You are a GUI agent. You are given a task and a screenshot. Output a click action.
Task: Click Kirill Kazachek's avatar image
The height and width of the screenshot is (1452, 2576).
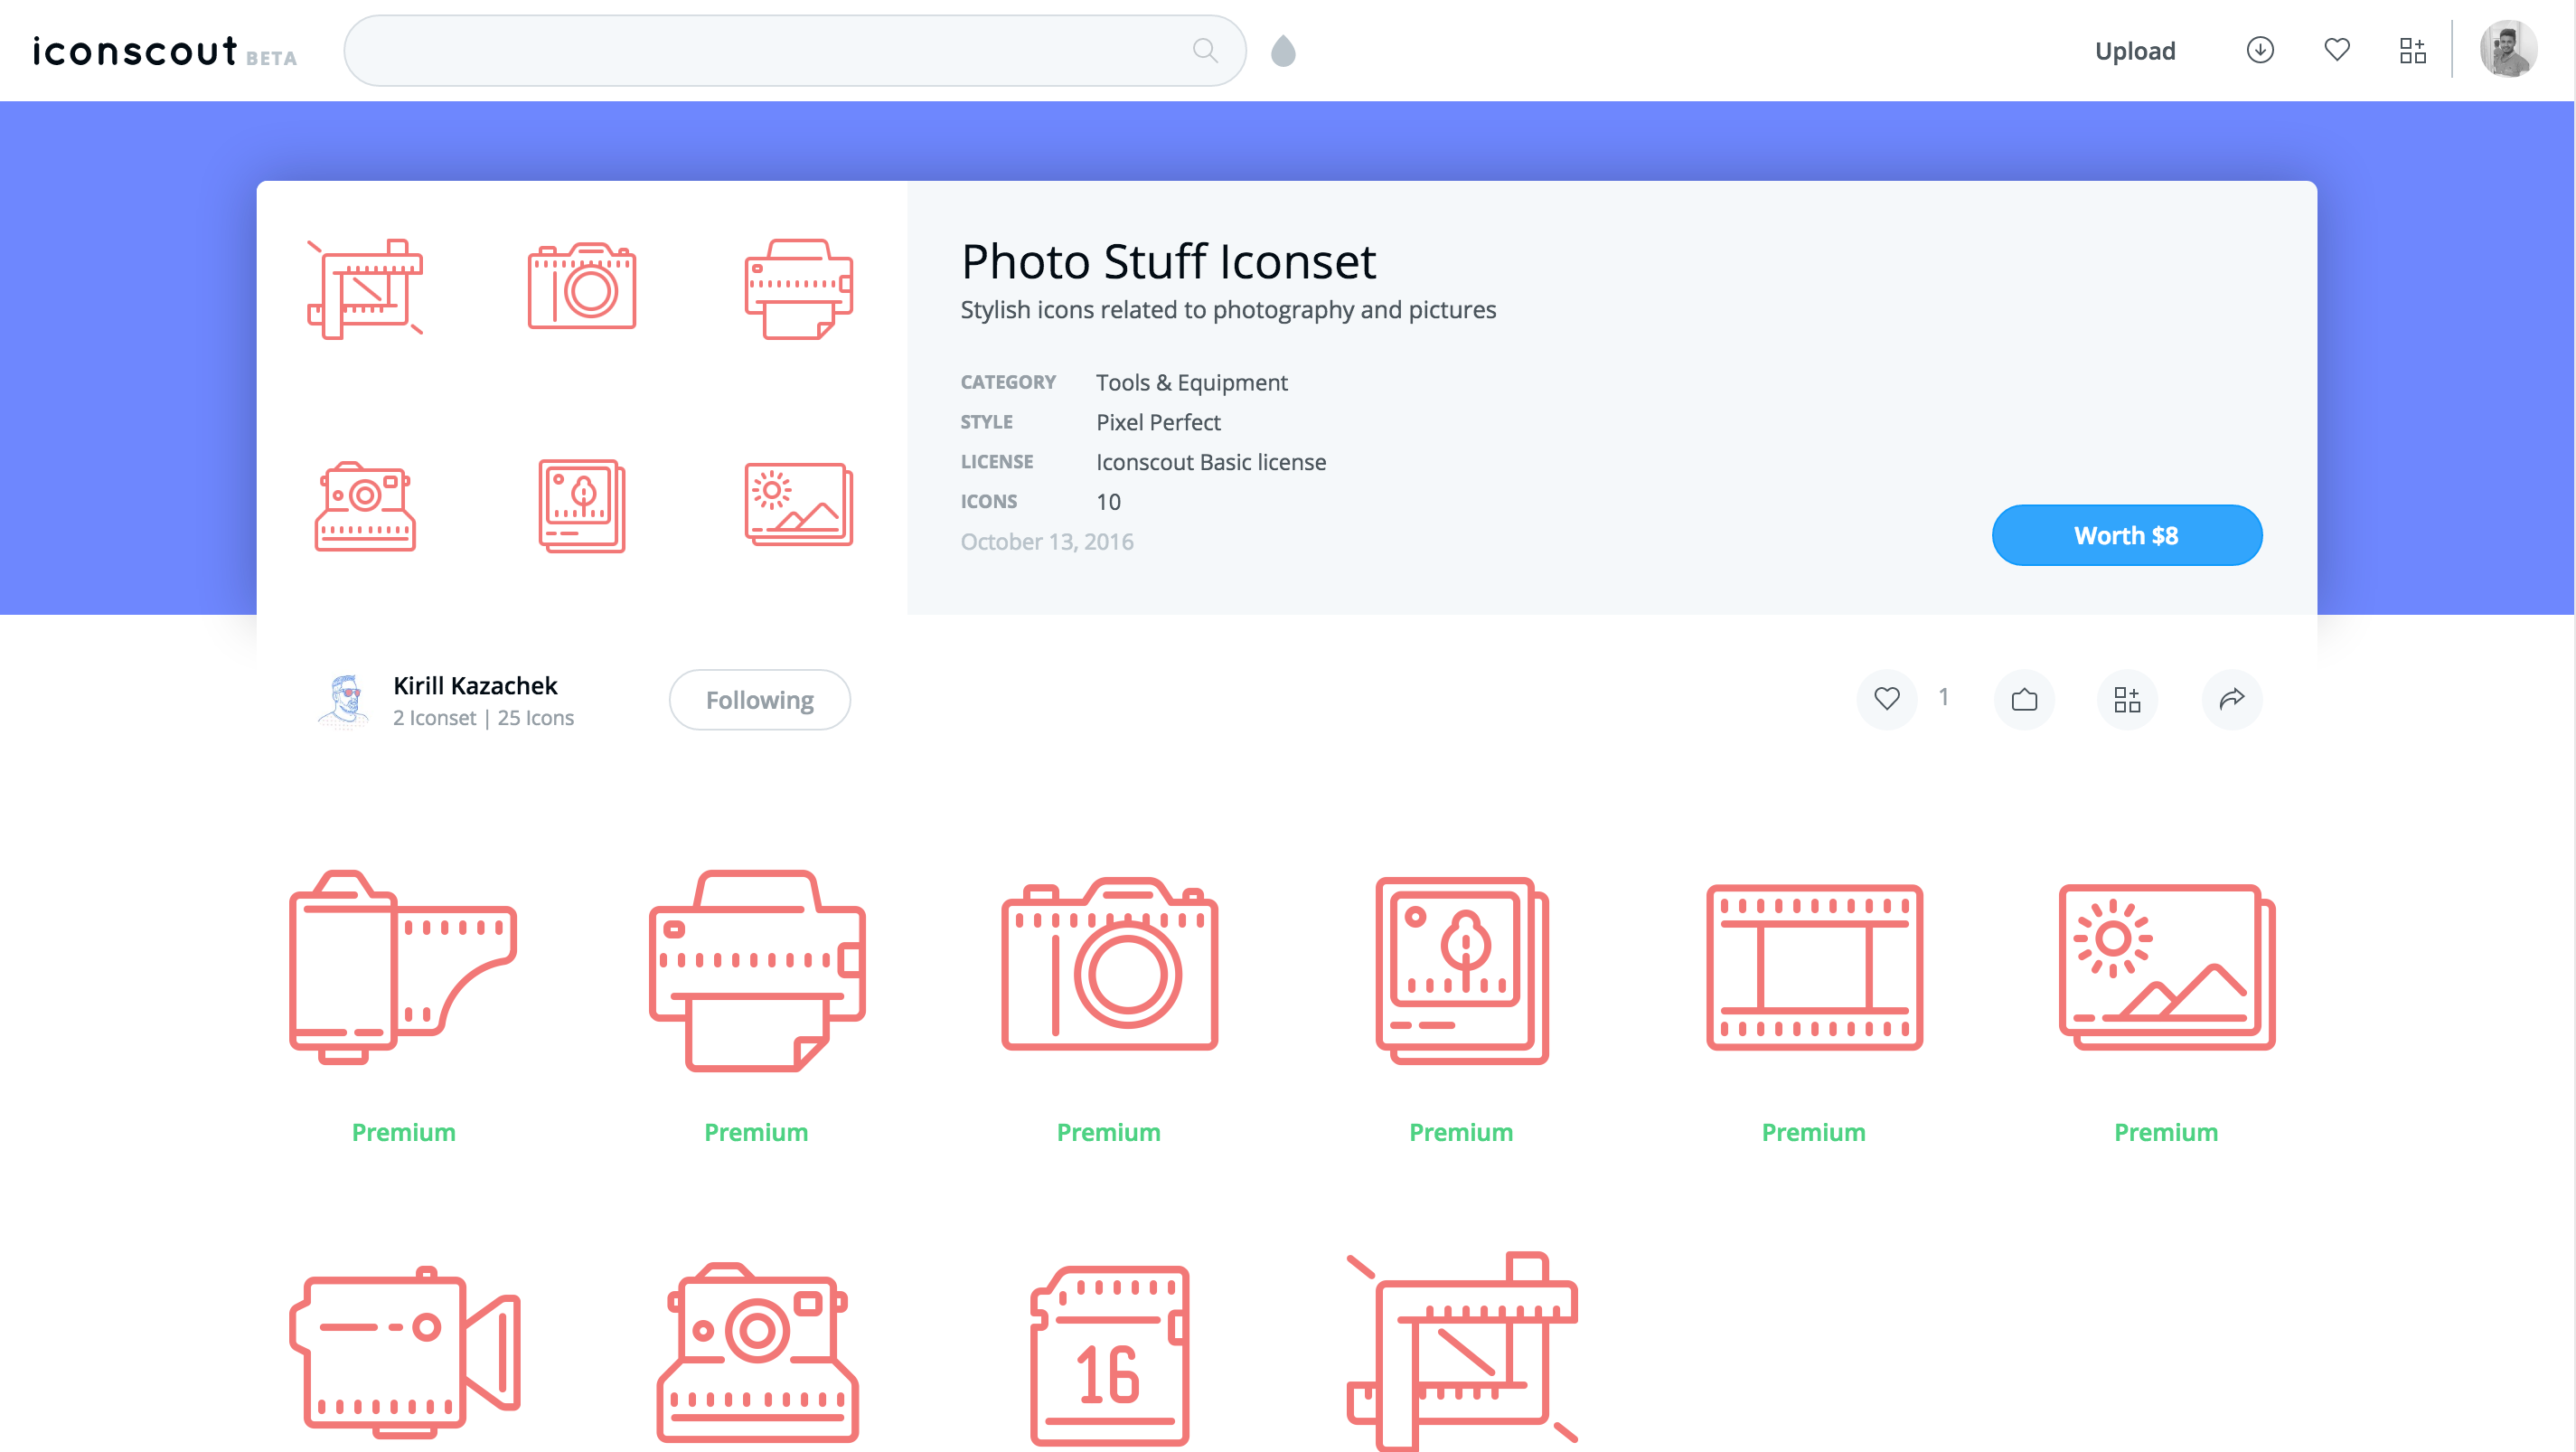point(344,700)
